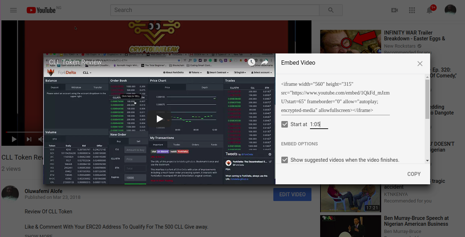Click the 'chat on discord' badge
The height and width of the screenshot is (237, 465).
(x=160, y=152)
